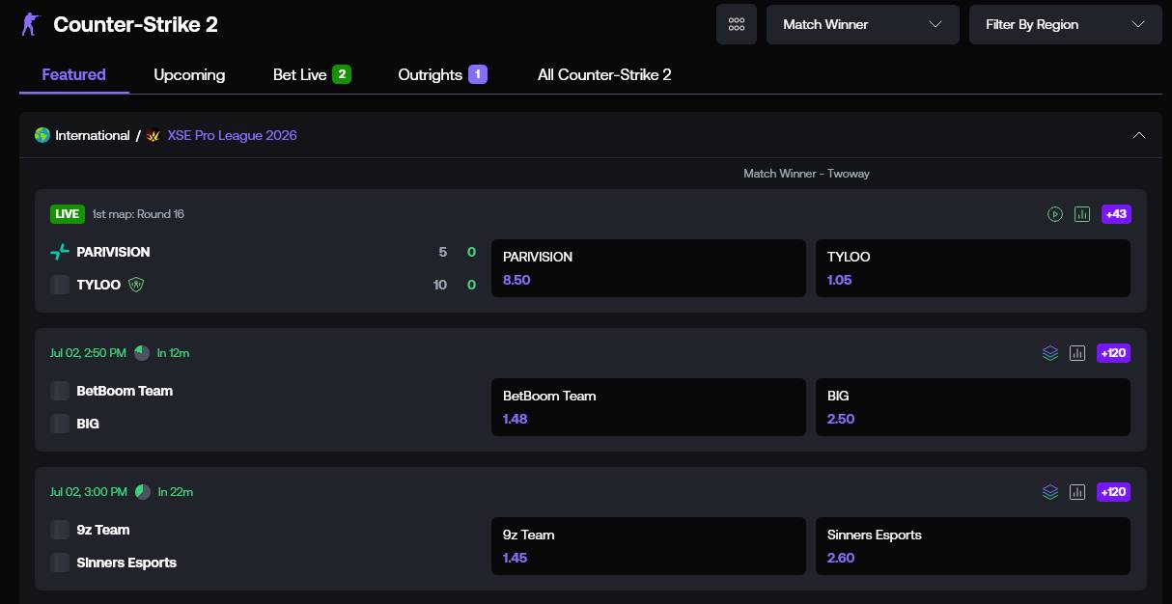Show +120 markets for BetBoom Team vs BIG

[x=1113, y=353]
